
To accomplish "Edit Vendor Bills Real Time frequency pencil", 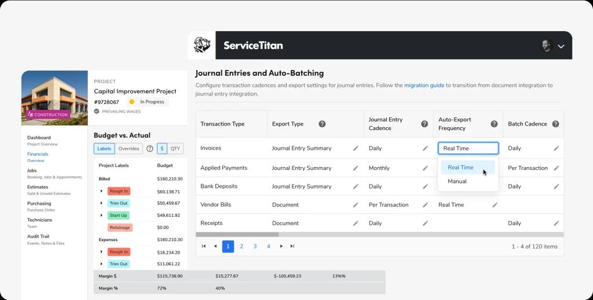I will pos(495,205).
